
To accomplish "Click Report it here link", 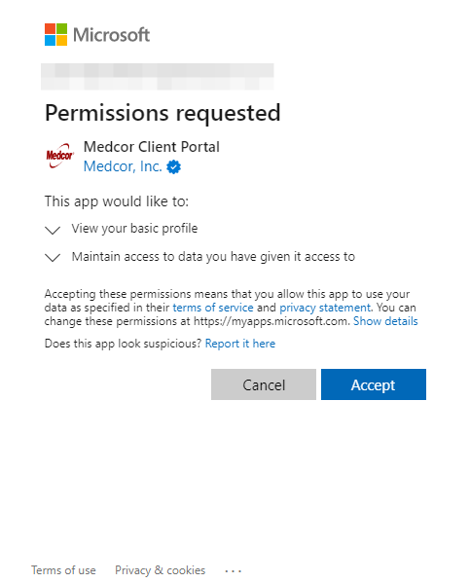I will pos(240,344).
